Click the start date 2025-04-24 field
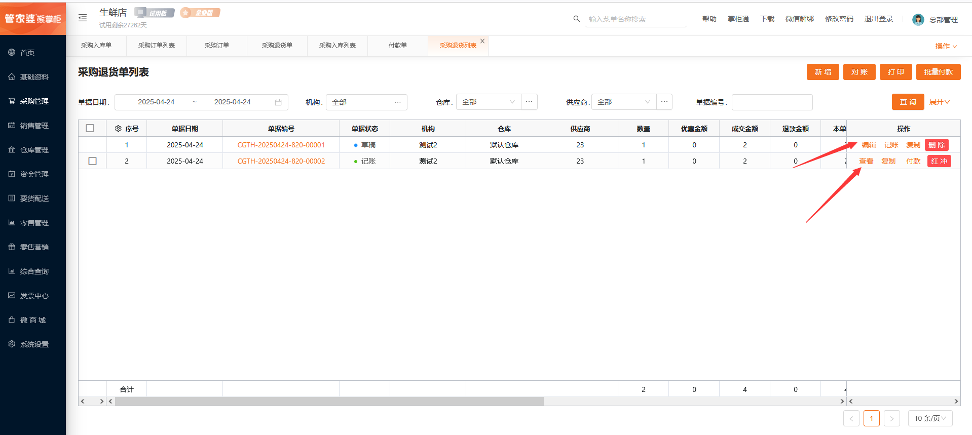 coord(156,102)
